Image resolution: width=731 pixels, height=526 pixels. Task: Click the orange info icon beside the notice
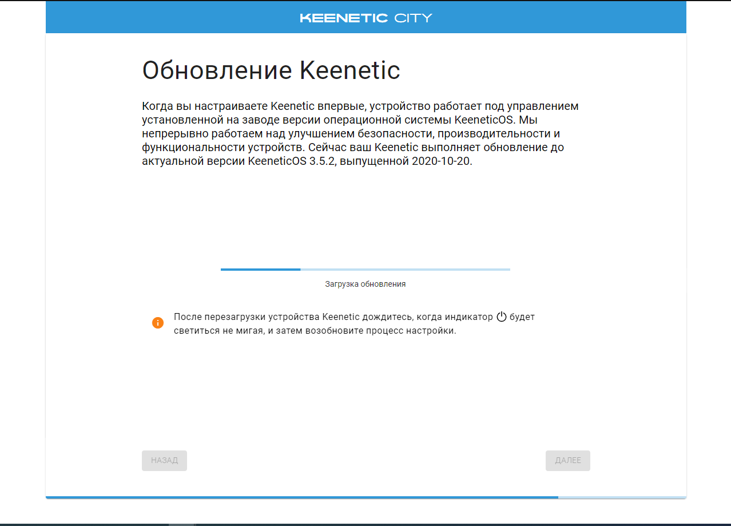click(x=158, y=323)
